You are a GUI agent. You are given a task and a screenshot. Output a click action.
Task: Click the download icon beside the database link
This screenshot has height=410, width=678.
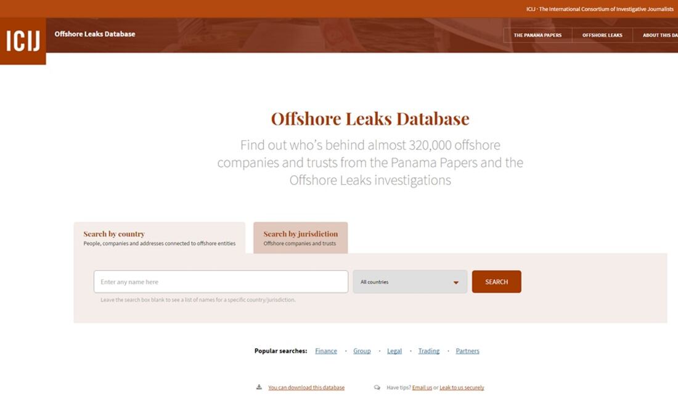tap(259, 387)
